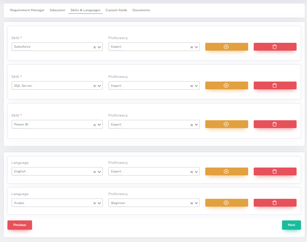Image resolution: width=307 pixels, height=242 pixels.
Task: Click the add icon in Salesforce skill row
Action: click(x=226, y=47)
